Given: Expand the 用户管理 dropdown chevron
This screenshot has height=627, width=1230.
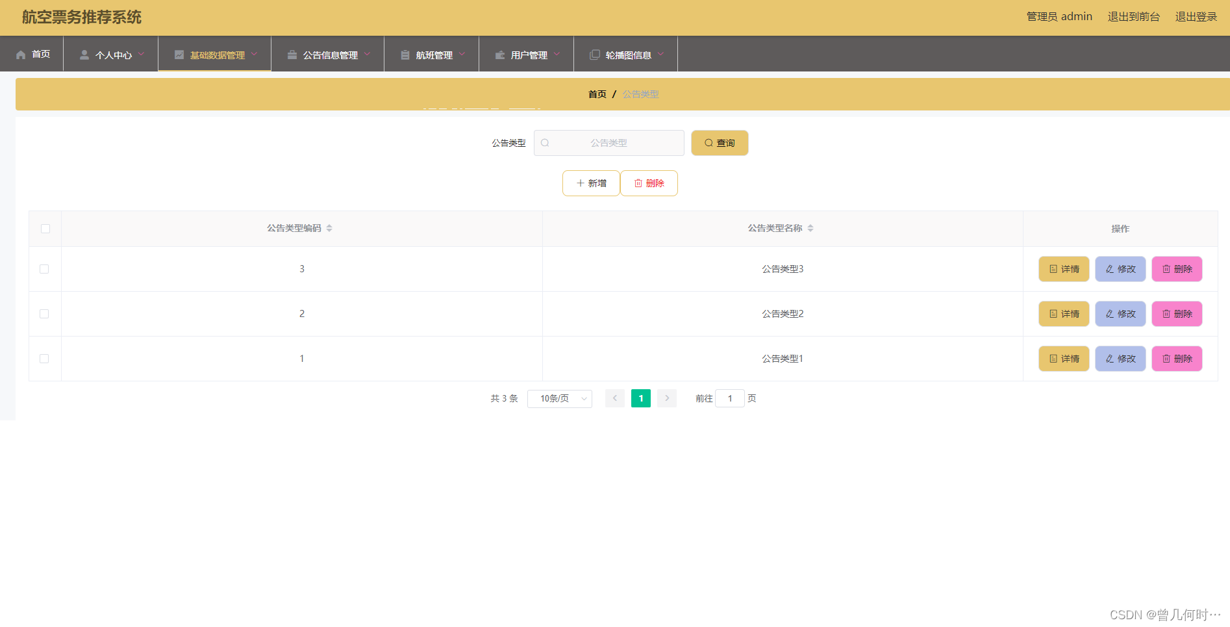Looking at the screenshot, I should coord(557,54).
